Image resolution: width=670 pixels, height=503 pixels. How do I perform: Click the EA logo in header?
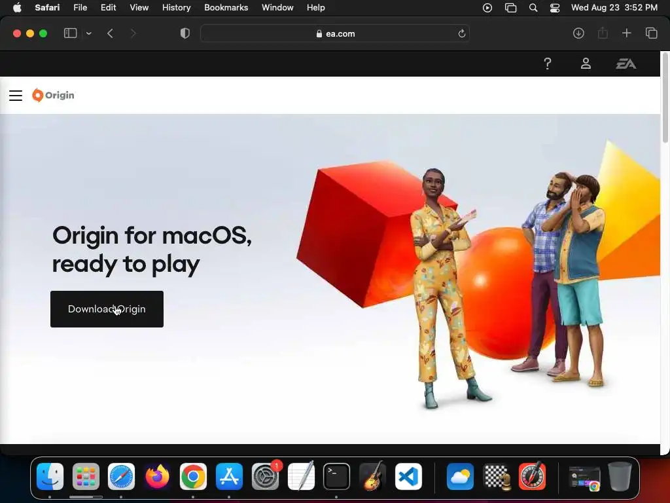tap(626, 64)
